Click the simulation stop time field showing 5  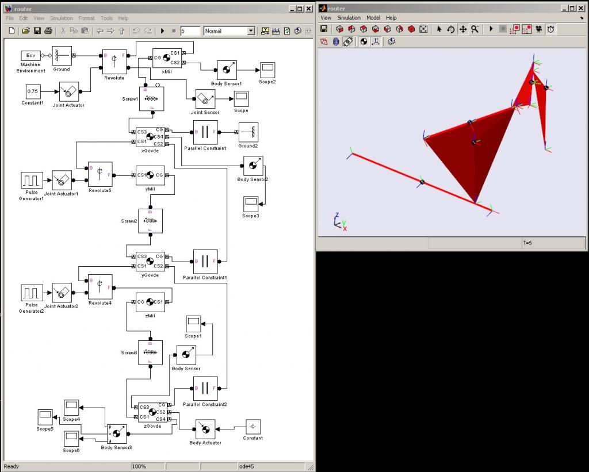tap(190, 31)
